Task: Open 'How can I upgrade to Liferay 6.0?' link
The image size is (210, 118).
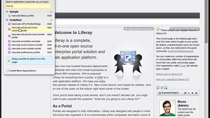Action: point(173,79)
